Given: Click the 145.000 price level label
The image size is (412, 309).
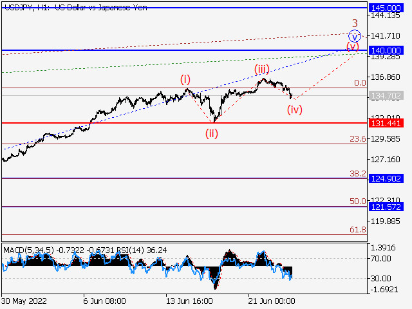Looking at the screenshot, I should tap(386, 8).
